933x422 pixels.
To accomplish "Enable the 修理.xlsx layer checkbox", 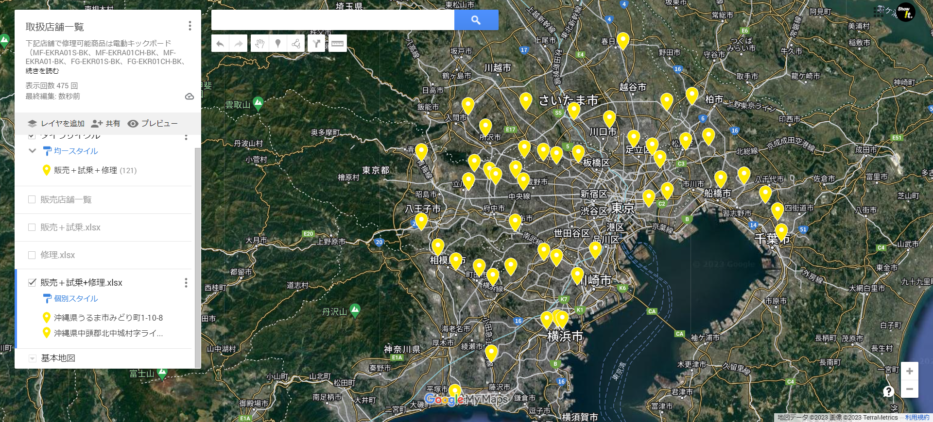I will click(x=32, y=255).
